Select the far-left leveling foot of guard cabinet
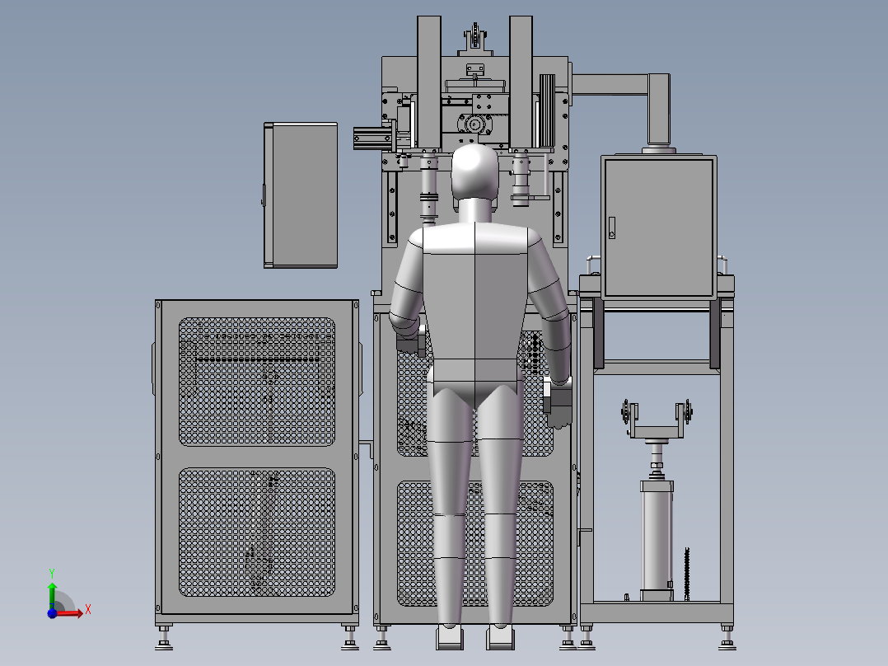The image size is (888, 666). point(164,637)
